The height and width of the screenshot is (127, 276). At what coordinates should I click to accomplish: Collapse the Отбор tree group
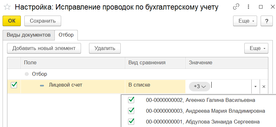coord(27,74)
